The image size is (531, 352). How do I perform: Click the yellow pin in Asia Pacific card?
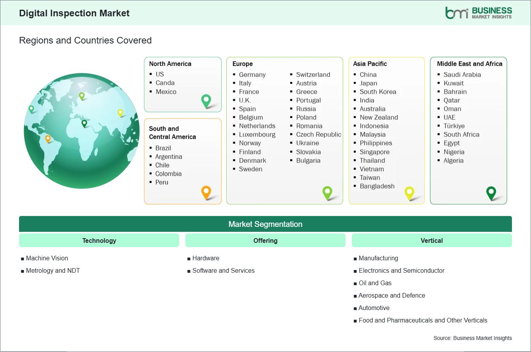(x=409, y=192)
